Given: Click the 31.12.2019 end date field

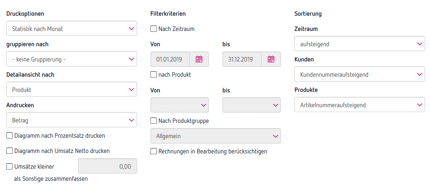Looking at the screenshot, I should (x=242, y=59).
